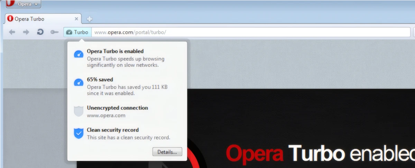Click the gray Unencrypted connection shield icon
Viewport: 415px width, 168px height.
point(79,111)
